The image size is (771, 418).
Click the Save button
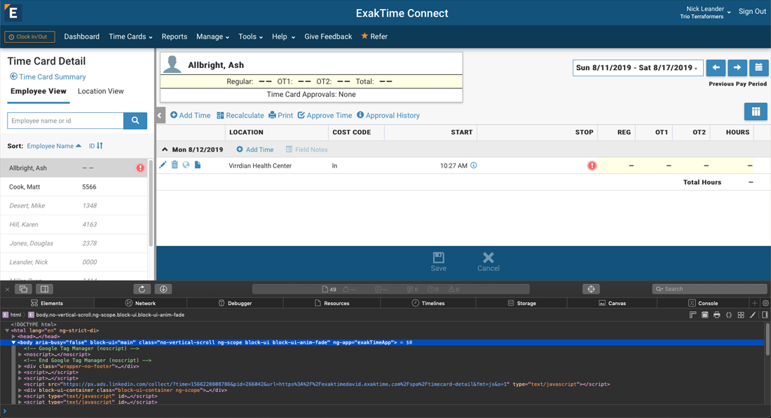(439, 262)
